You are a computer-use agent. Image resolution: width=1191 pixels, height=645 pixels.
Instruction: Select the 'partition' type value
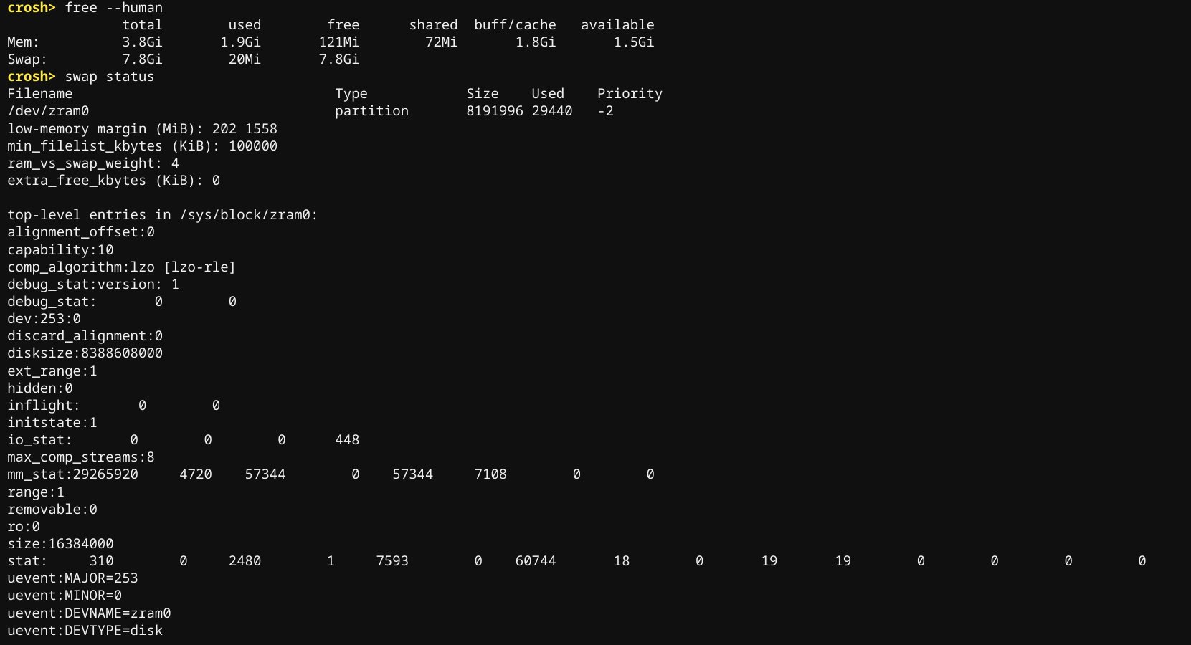click(x=371, y=111)
